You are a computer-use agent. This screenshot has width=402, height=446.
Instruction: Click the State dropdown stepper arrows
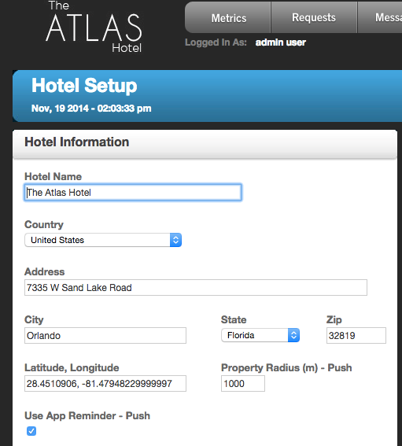(293, 335)
